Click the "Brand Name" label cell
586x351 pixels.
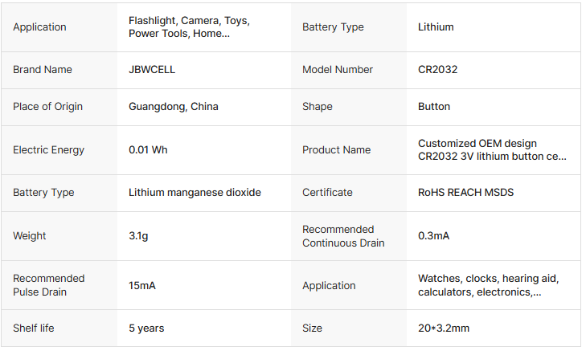[x=43, y=70]
